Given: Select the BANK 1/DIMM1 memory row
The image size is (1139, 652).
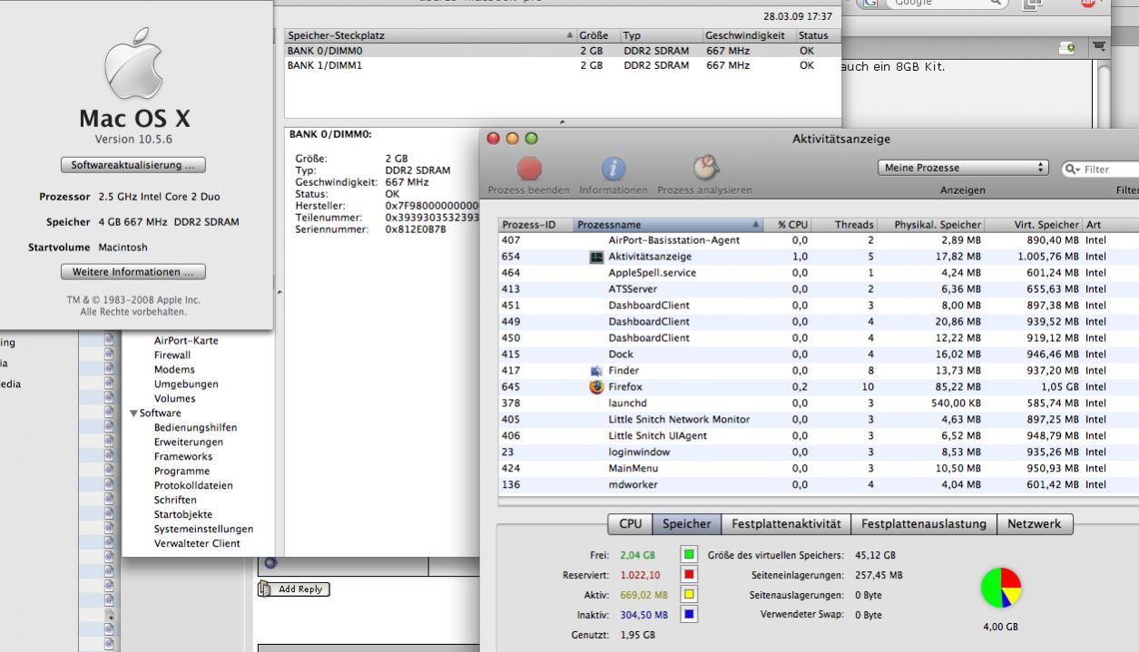Looking at the screenshot, I should (x=563, y=65).
